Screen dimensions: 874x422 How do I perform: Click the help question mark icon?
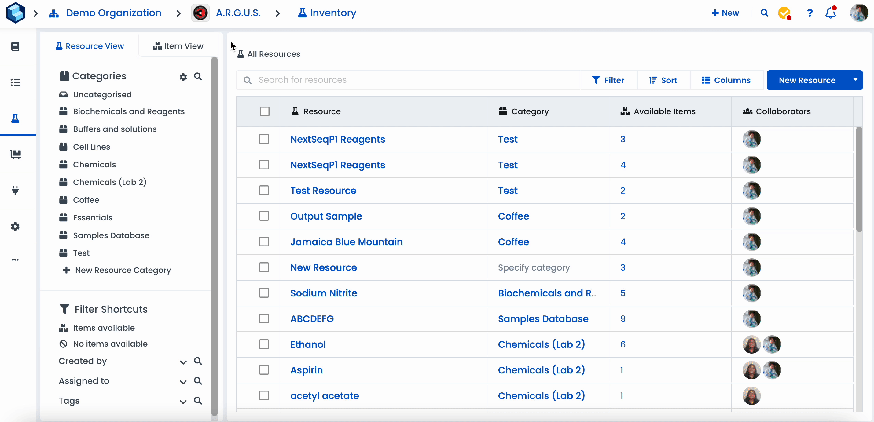point(810,13)
